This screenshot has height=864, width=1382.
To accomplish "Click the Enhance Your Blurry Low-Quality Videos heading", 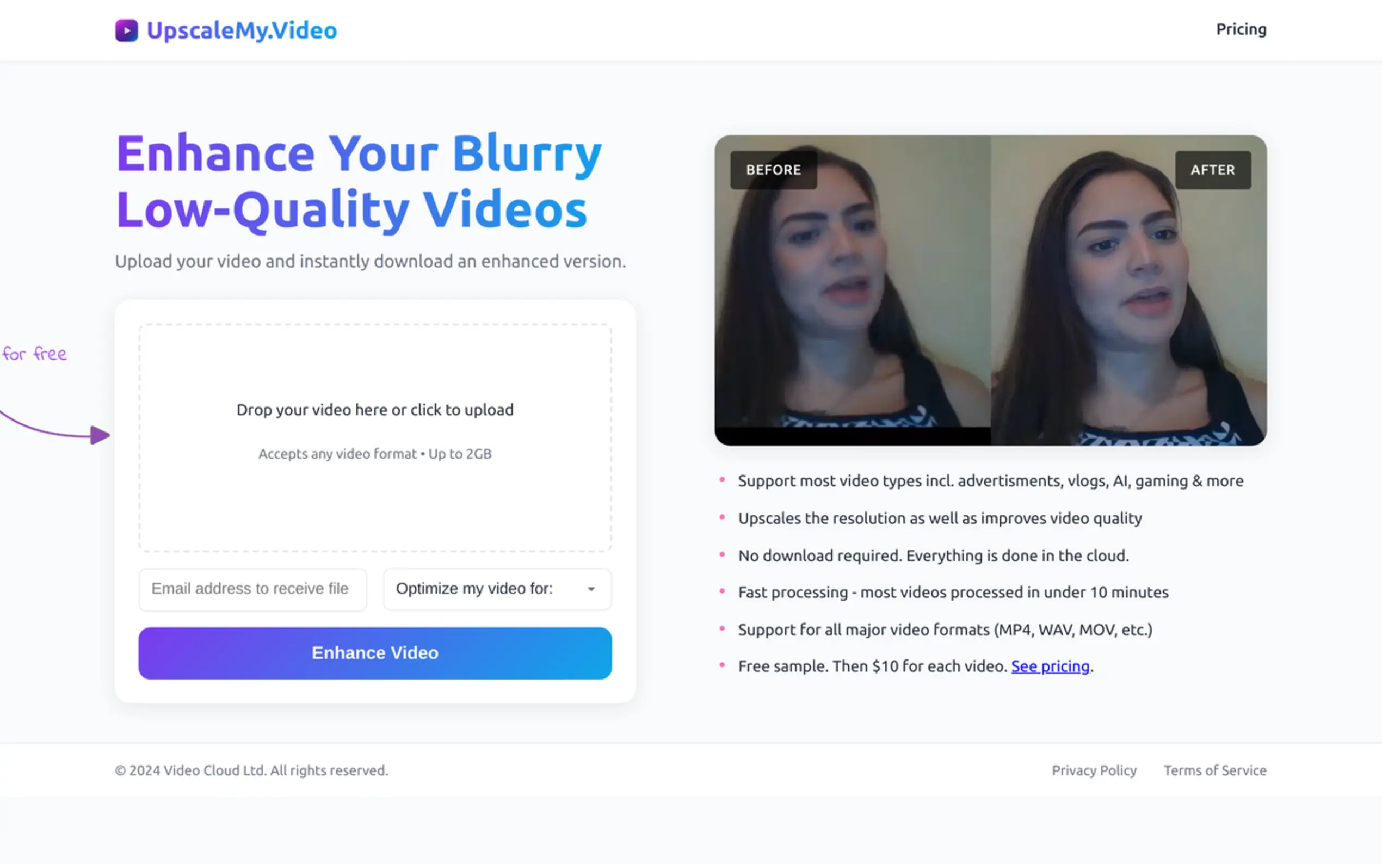I will [x=359, y=182].
